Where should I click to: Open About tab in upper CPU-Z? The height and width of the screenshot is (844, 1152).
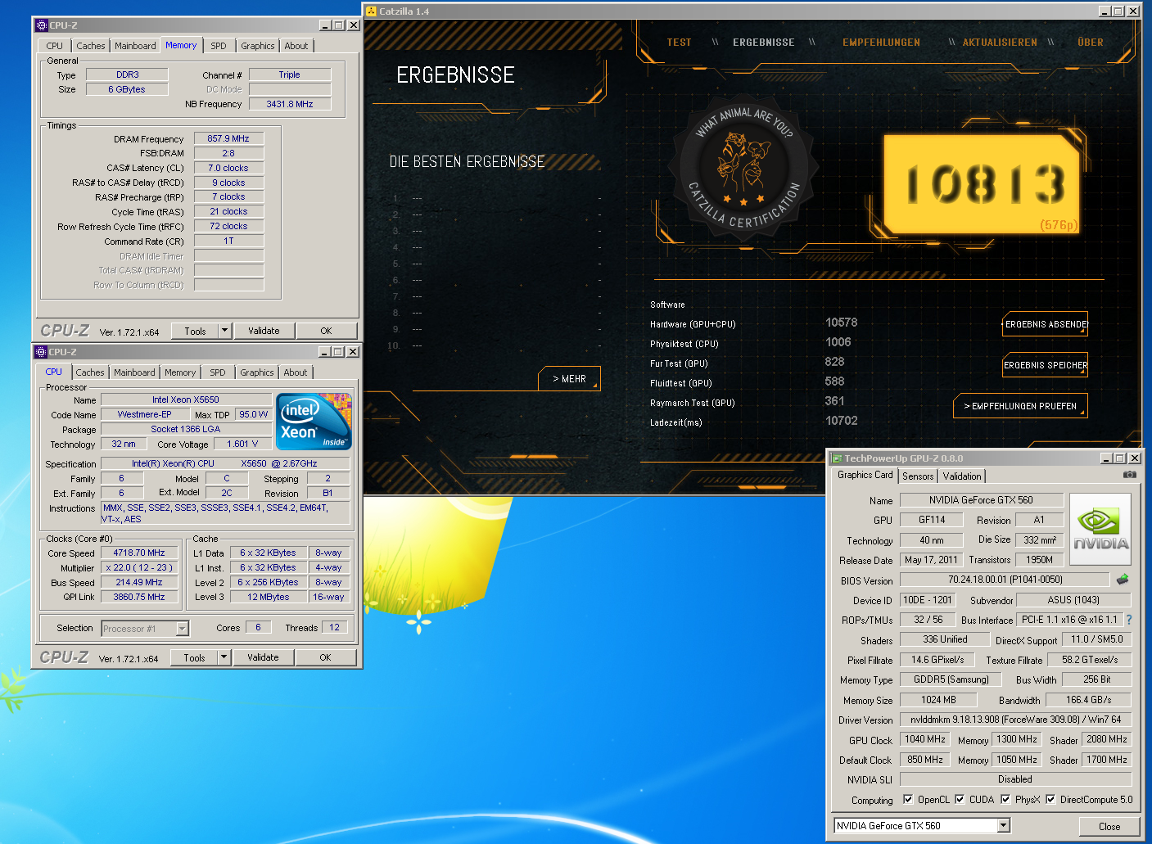click(x=296, y=46)
